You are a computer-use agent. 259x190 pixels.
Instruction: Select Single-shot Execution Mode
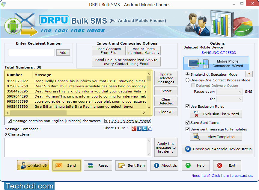coord(187,75)
